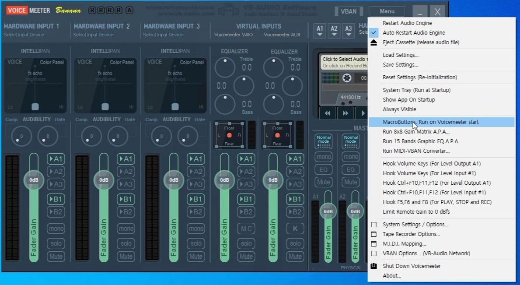Click the Eject Cassette icon in menu
Screen dimensions: 520x285
pos(374,42)
